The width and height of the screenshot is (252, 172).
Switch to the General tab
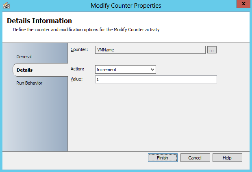(x=24, y=57)
